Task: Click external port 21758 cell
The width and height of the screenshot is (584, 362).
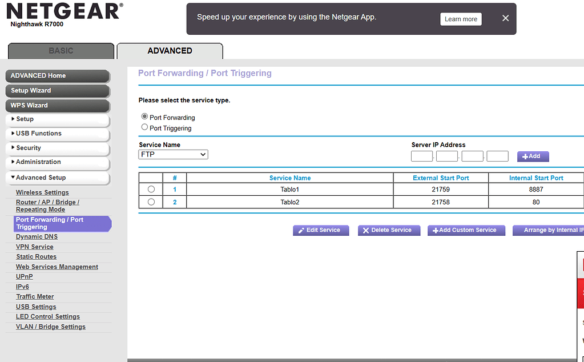Action: click(x=441, y=202)
